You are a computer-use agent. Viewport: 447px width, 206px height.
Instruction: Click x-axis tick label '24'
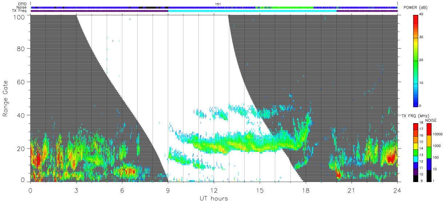(x=397, y=190)
